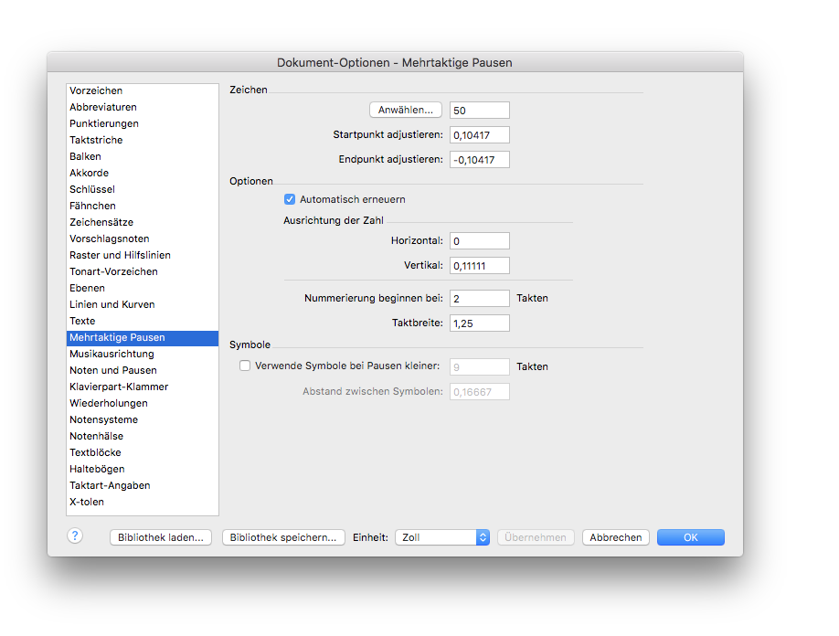Click the Horizontal alignment field

pos(480,240)
